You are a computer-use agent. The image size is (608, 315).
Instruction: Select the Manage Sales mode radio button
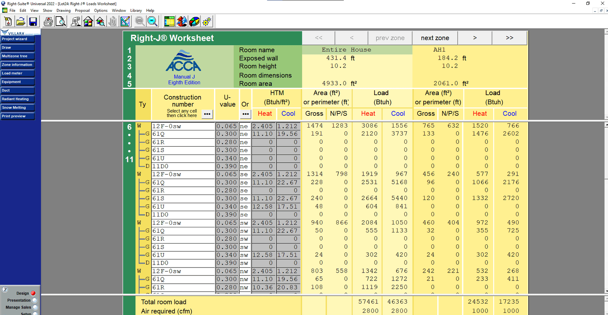coord(35,307)
